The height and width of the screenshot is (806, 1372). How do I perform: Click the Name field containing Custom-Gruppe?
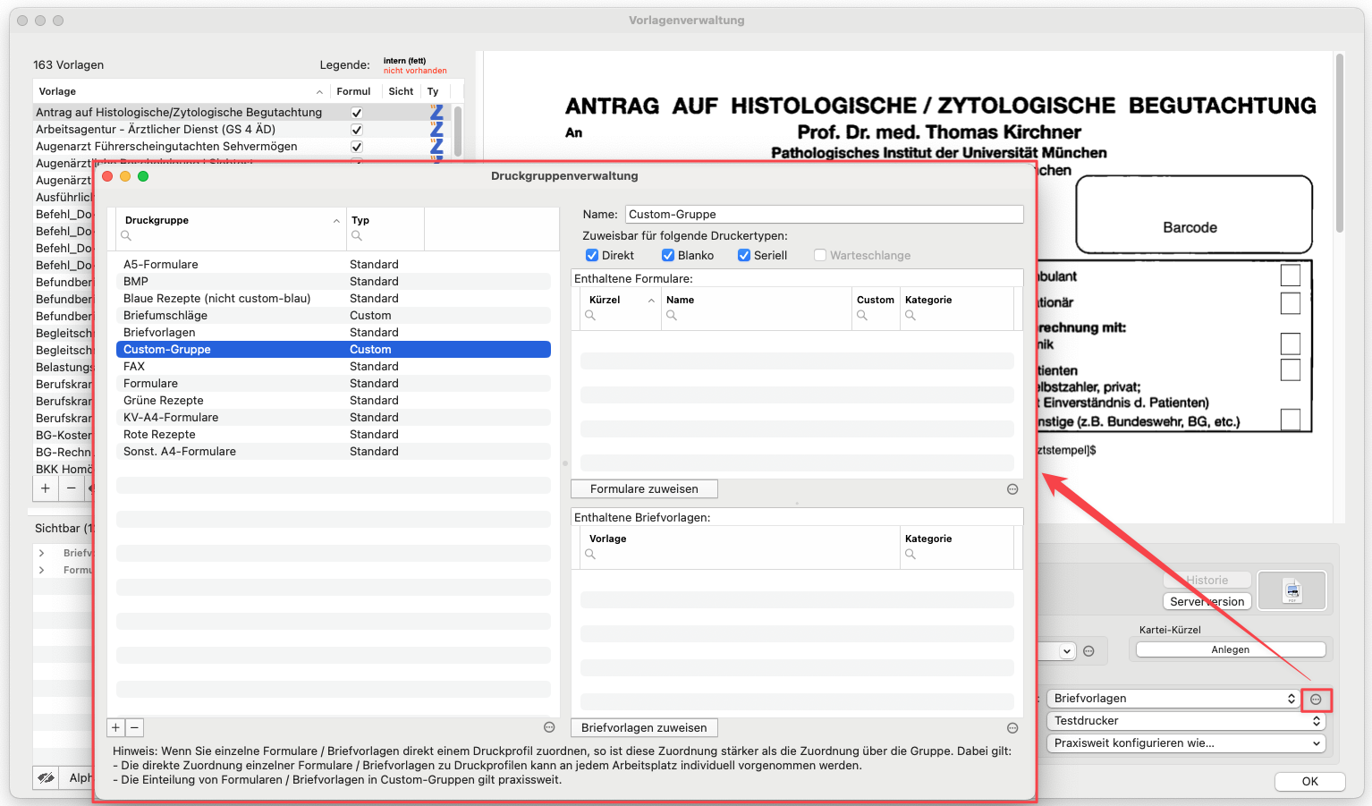[x=824, y=215]
